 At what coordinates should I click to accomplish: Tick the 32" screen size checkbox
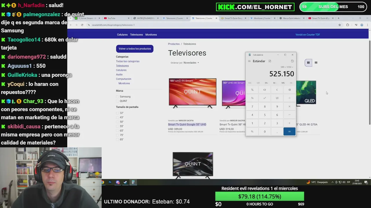pos(117,113)
